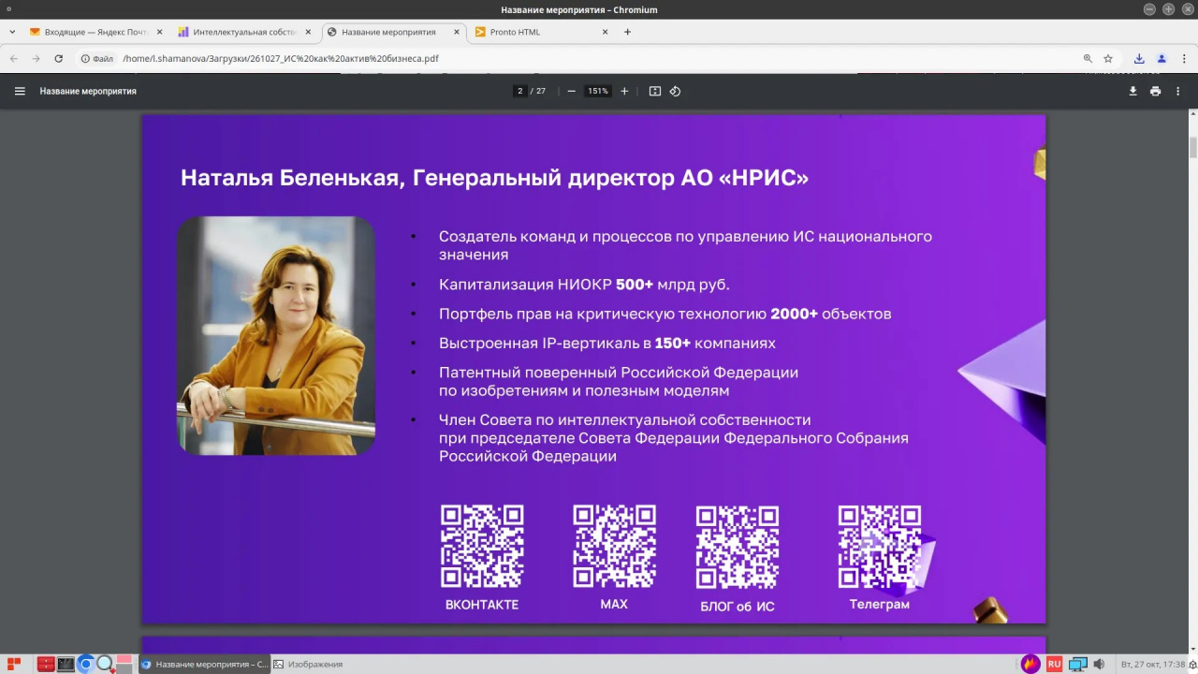Click the БЛОГ об ИС QR code

point(738,548)
